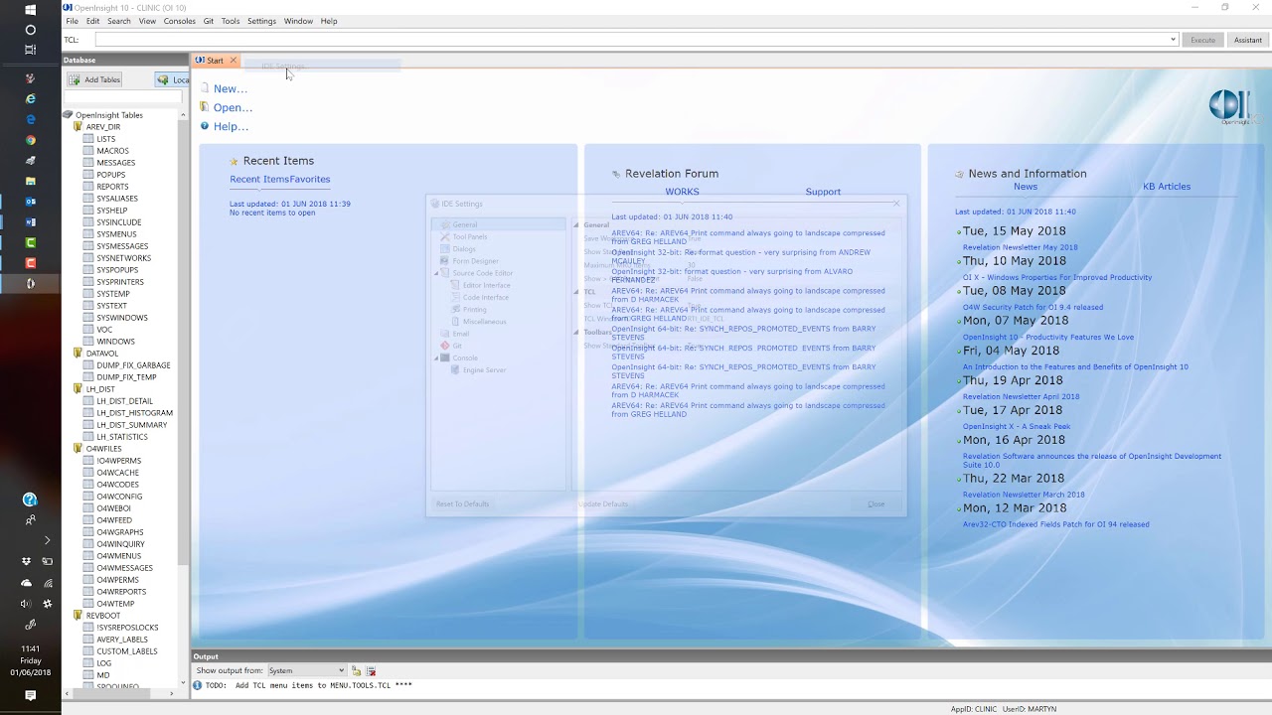
Task: Open the Settings menu
Action: pyautogui.click(x=261, y=21)
